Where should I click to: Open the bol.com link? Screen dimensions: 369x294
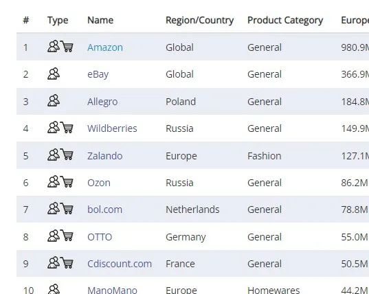[x=104, y=210]
